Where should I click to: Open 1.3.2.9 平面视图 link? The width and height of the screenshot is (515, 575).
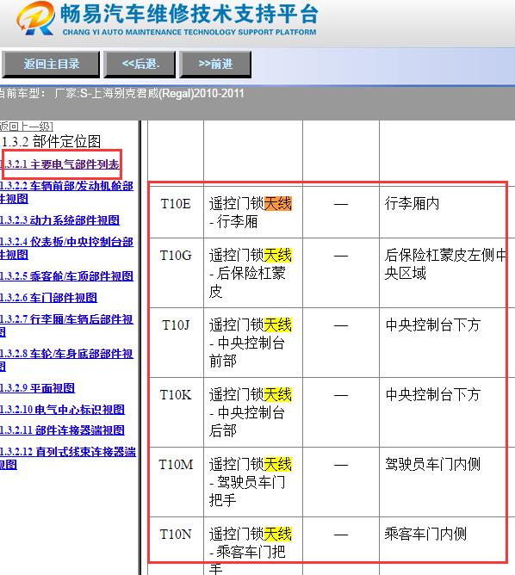pos(37,388)
